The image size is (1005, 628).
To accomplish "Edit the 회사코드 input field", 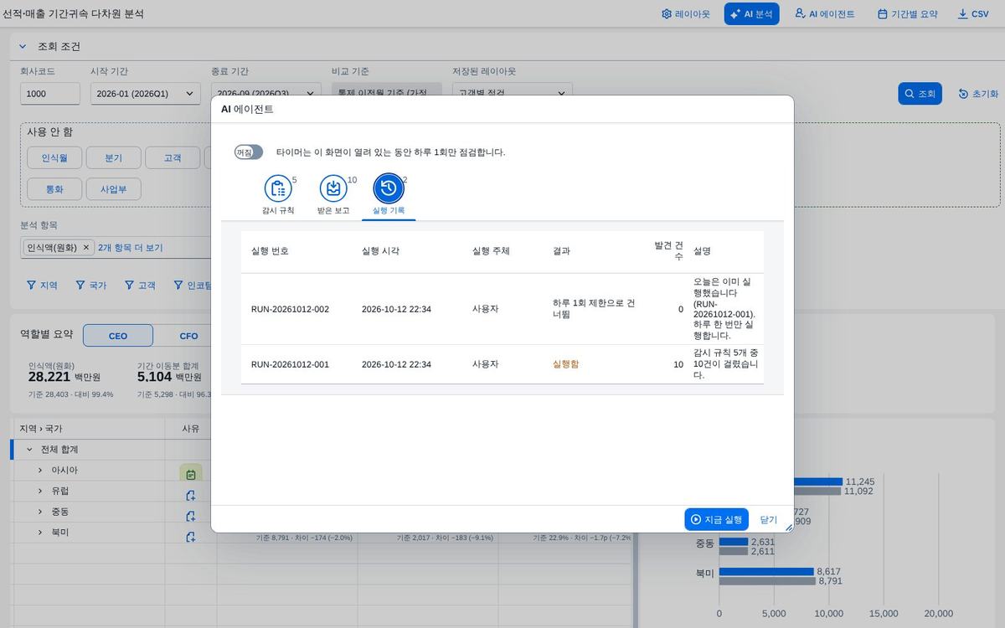I will pyautogui.click(x=50, y=94).
